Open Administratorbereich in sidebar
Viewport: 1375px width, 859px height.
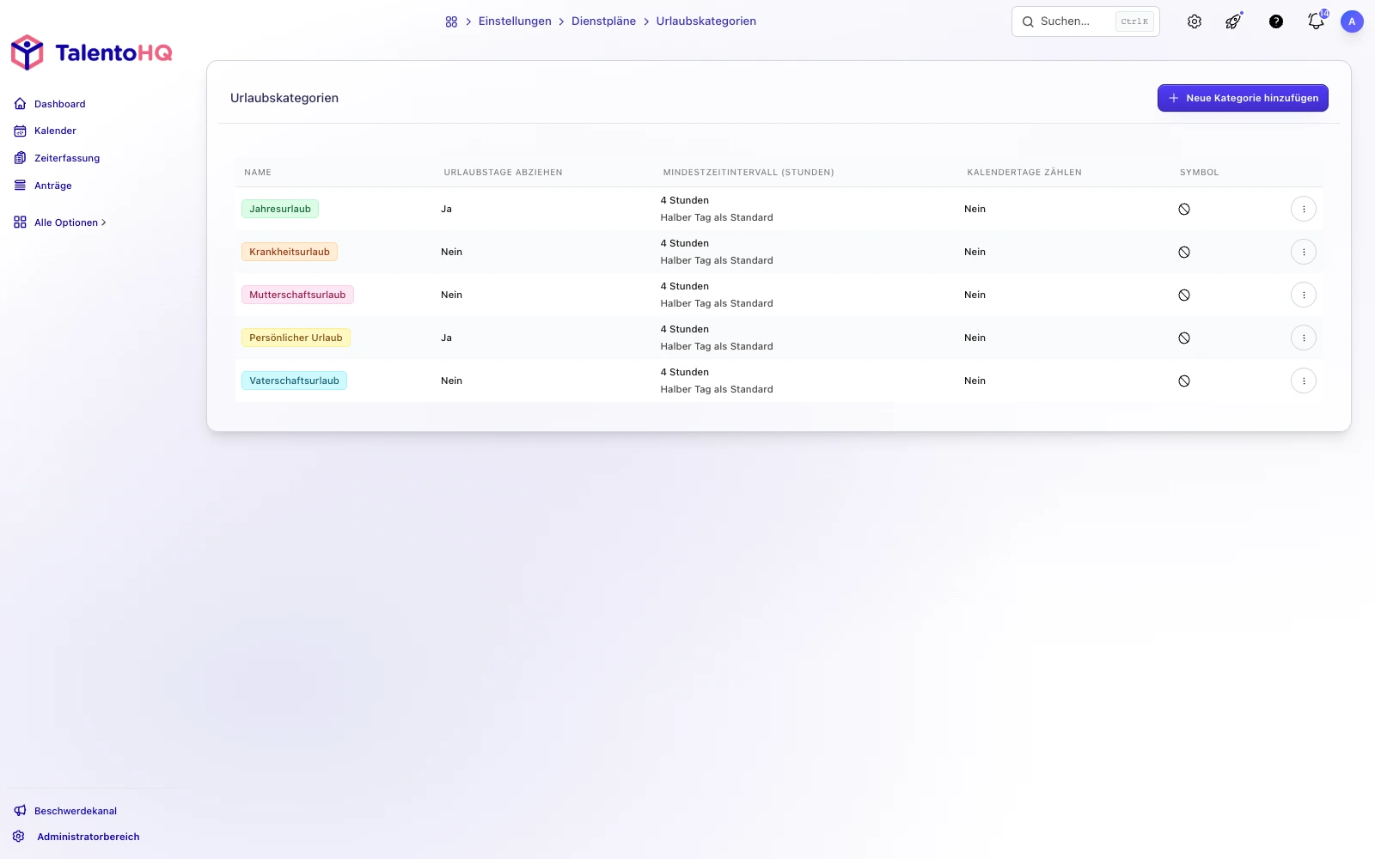coord(88,837)
